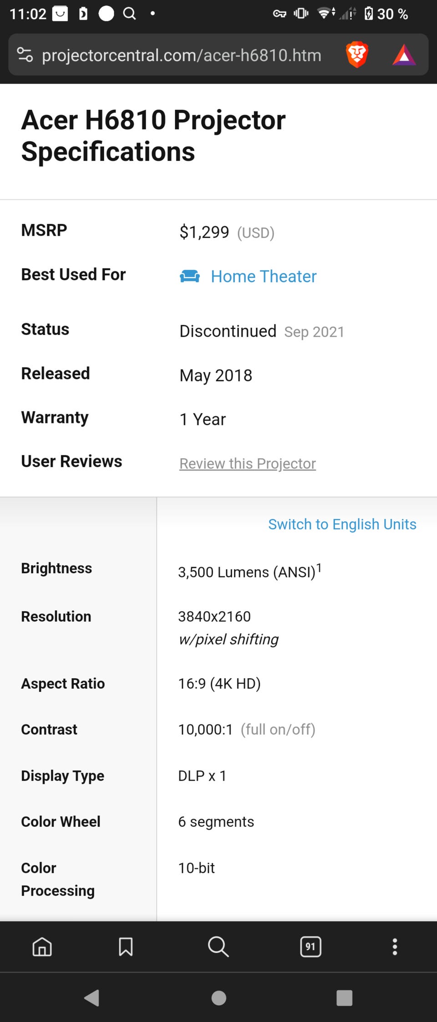
Task: Switch to English Units
Action: (342, 524)
